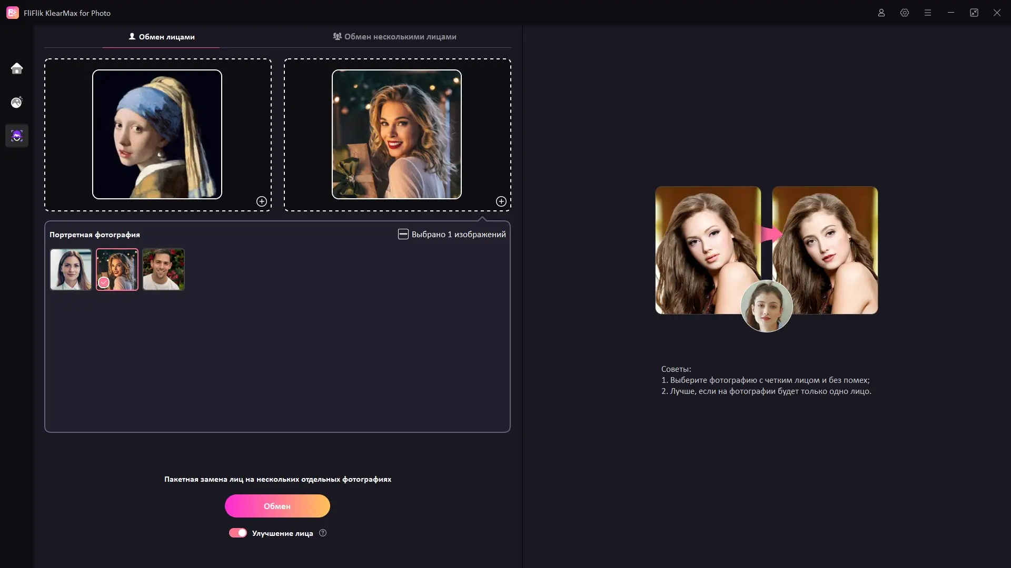This screenshot has height=568, width=1011.
Task: Add another target photo via plus icon
Action: [501, 201]
